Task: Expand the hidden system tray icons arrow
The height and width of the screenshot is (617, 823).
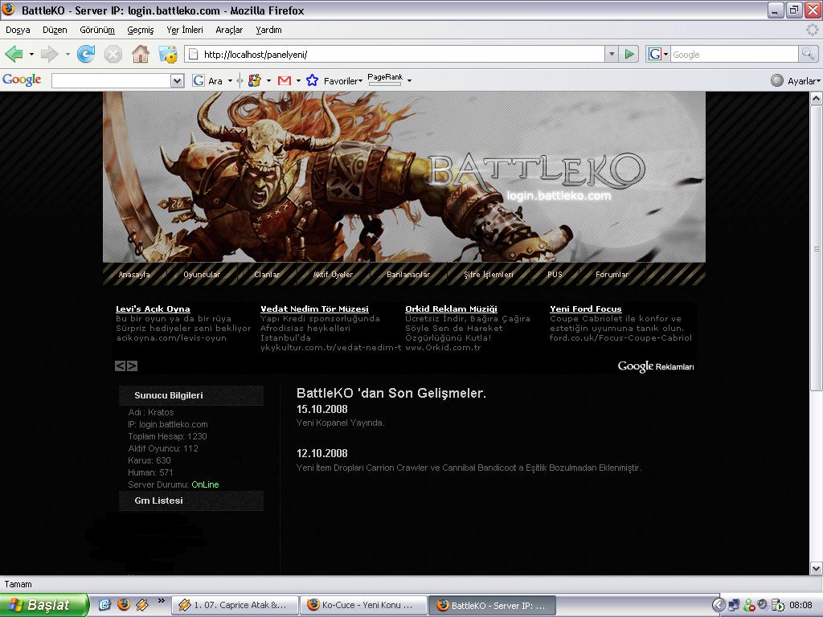Action: (718, 605)
